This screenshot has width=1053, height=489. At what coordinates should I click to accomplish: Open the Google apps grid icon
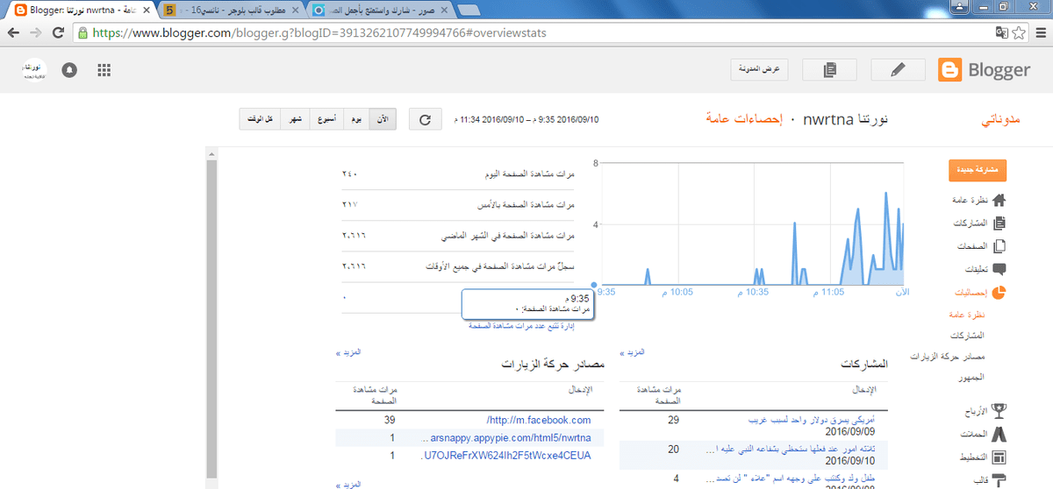104,70
